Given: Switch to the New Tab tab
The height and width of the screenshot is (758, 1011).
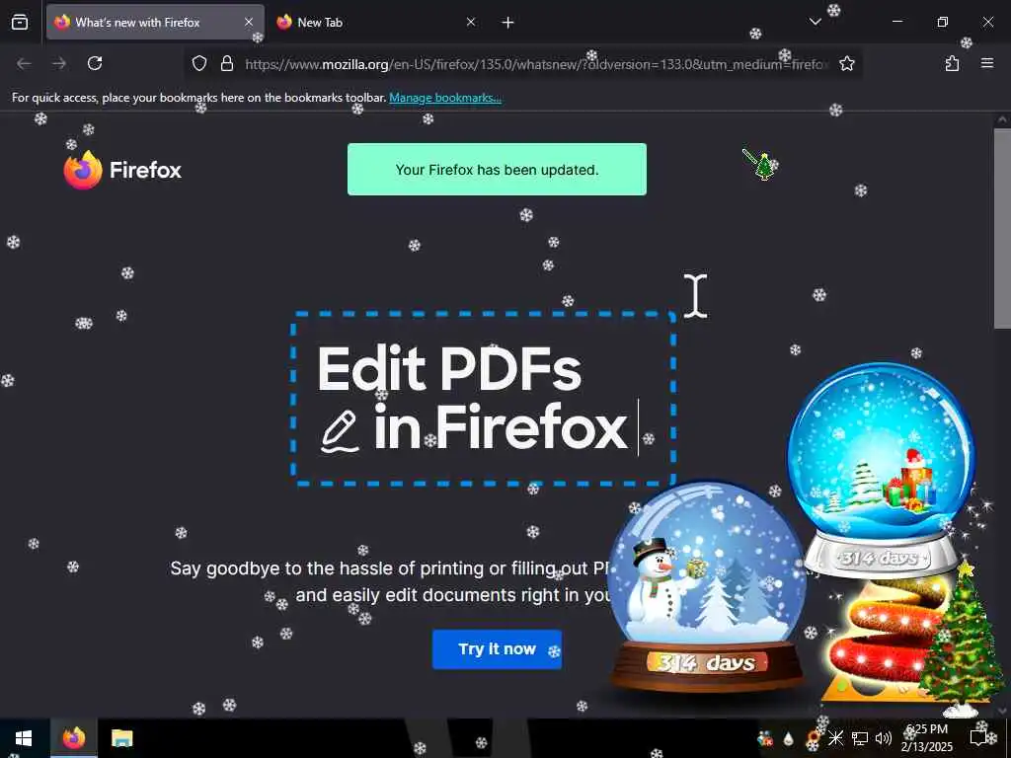Looking at the screenshot, I should (376, 22).
